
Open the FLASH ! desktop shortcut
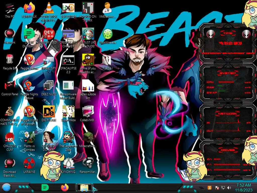(x=107, y=62)
